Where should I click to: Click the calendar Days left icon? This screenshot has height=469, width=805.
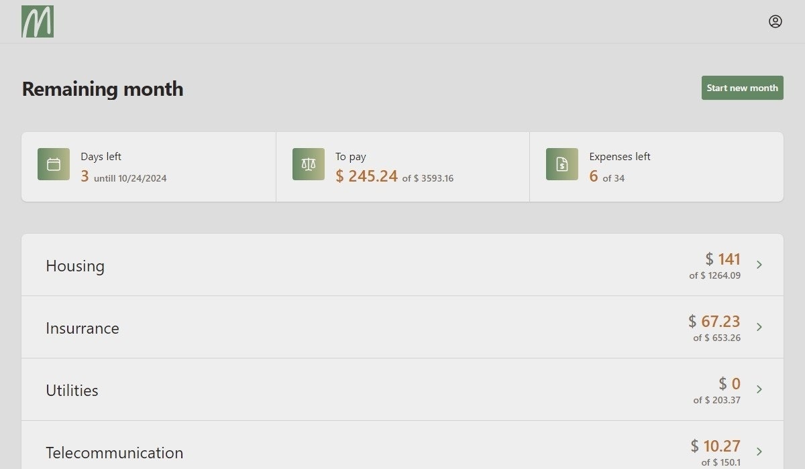[x=54, y=164]
